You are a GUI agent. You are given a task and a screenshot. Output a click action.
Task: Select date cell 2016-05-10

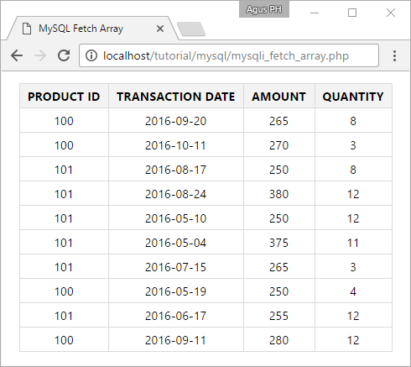coord(176,218)
